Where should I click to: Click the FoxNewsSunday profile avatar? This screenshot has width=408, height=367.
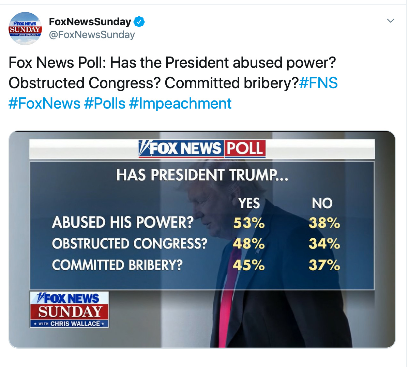coord(25,29)
